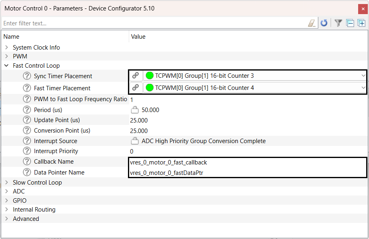Open Fast Timer Placement dropdown arrow

pos(363,88)
